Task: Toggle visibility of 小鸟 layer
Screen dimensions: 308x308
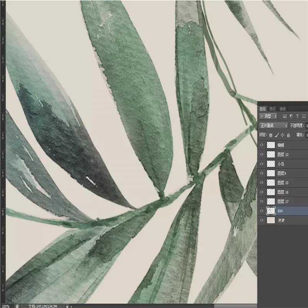Action: point(262,164)
